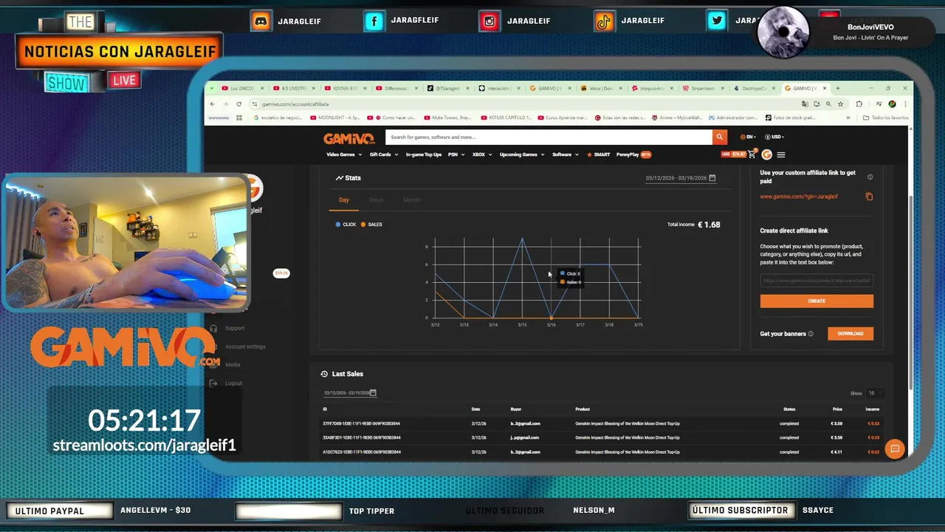Screen dimensions: 945x532
Task: Expand the XBOX menu
Action: pyautogui.click(x=481, y=154)
